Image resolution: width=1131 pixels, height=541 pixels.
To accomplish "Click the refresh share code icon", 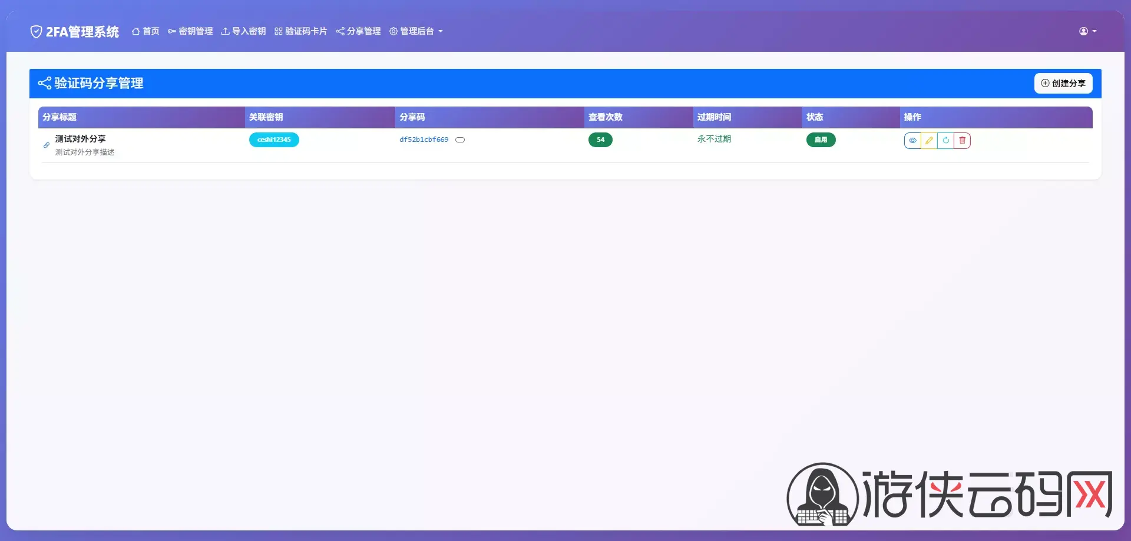I will pyautogui.click(x=945, y=141).
